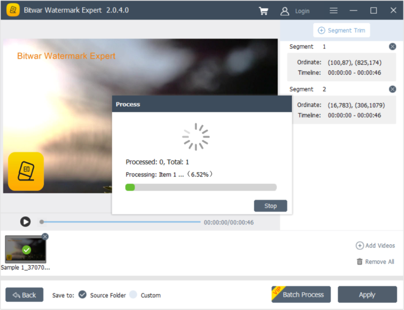Click the Processing Item 1 percentage text
The height and width of the screenshot is (310, 404).
pyautogui.click(x=169, y=174)
